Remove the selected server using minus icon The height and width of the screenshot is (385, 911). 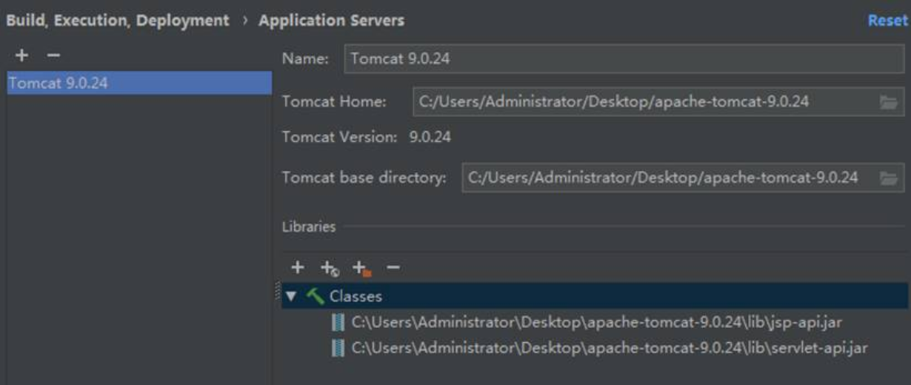[53, 56]
